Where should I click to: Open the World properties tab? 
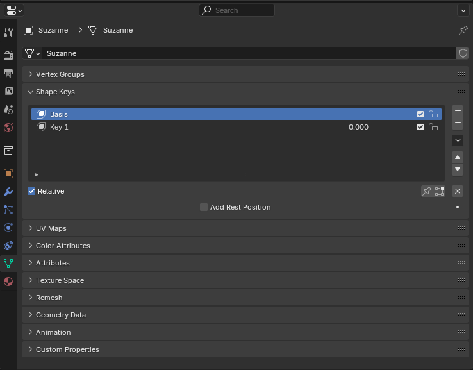(x=8, y=128)
